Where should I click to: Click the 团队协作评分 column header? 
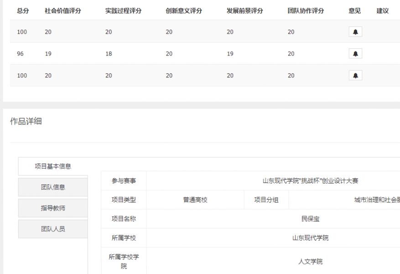(306, 10)
